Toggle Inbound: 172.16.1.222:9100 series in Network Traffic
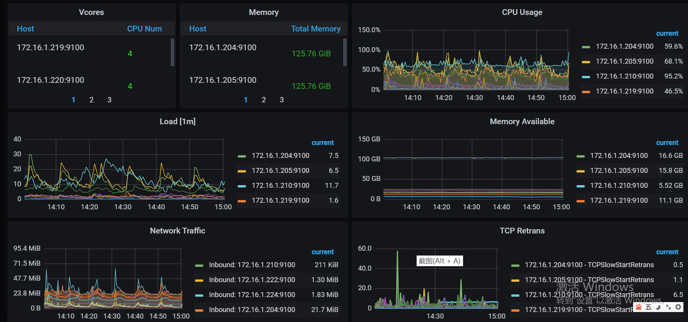 [x=252, y=280]
